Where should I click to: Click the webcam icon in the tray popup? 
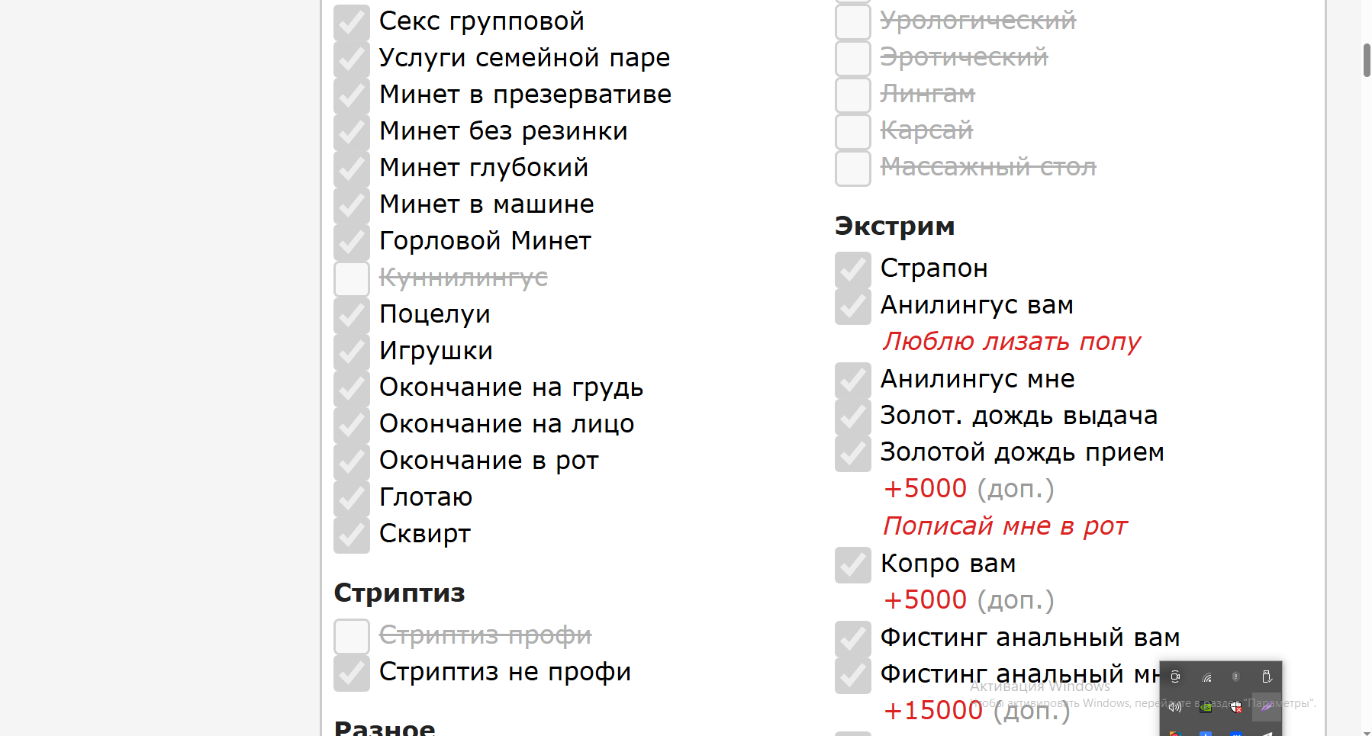pyautogui.click(x=1175, y=677)
